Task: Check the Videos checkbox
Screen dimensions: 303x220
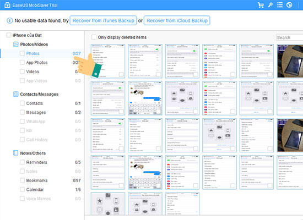Action: [x=22, y=71]
